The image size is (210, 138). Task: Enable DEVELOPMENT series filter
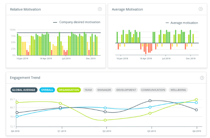126,90
